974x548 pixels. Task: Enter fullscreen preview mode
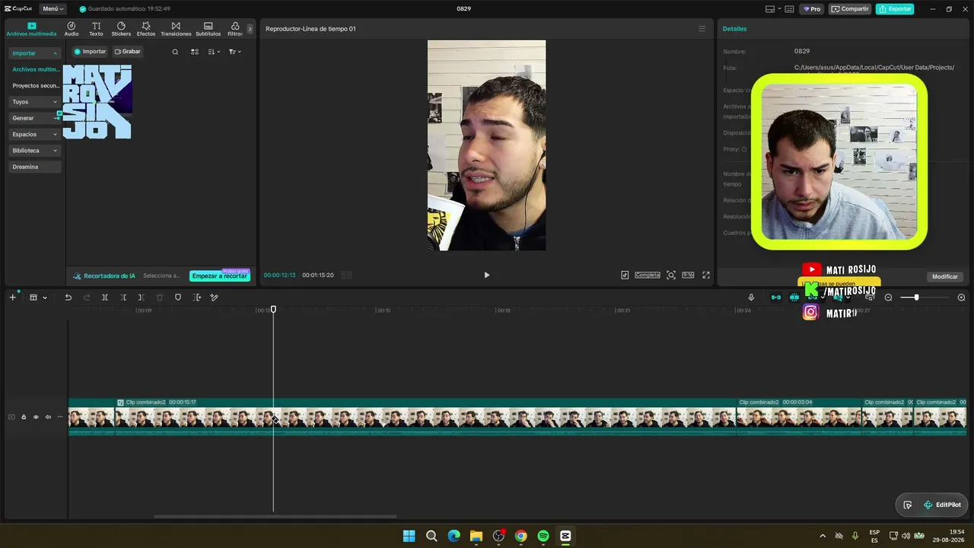coord(706,275)
